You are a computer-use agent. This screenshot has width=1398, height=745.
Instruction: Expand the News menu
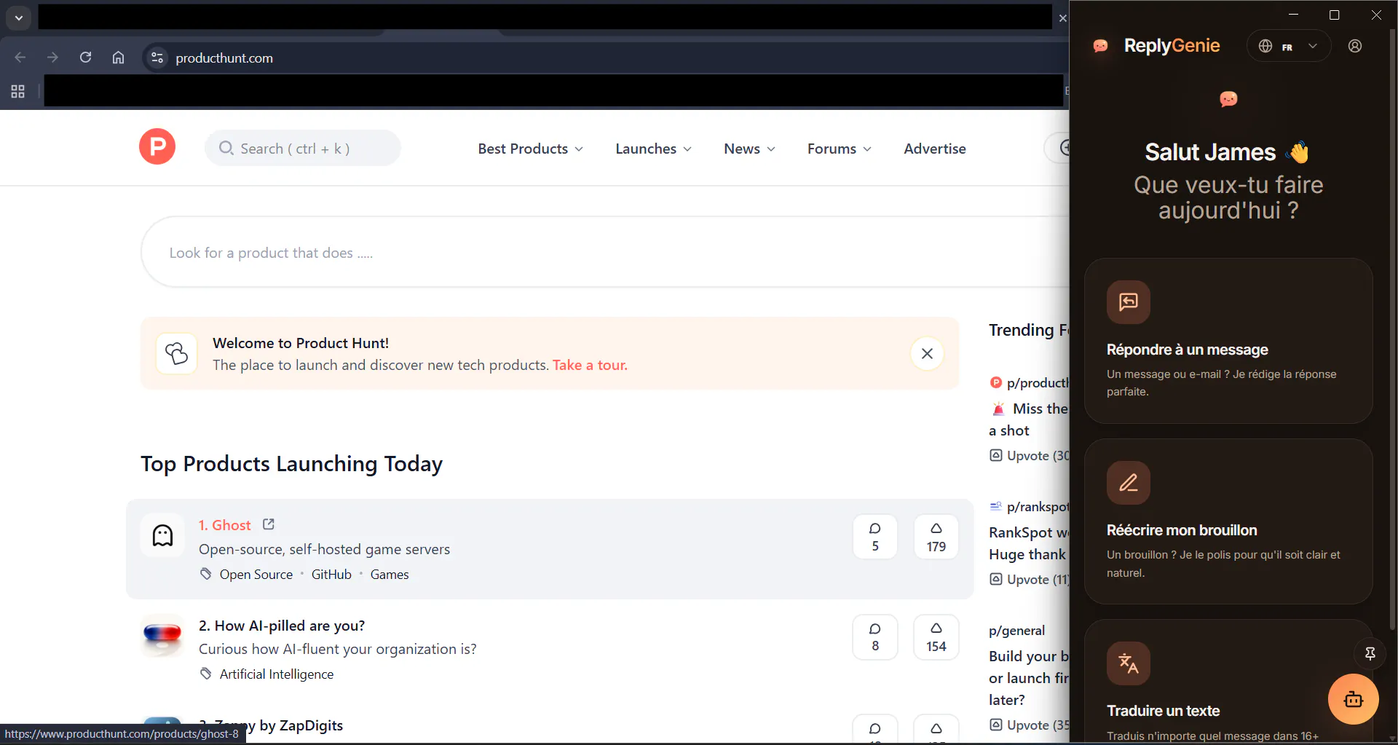click(x=749, y=149)
